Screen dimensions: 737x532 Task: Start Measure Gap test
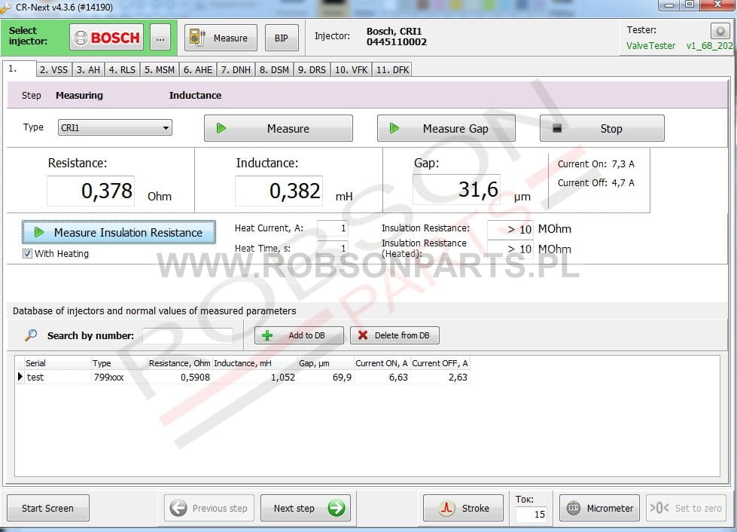click(446, 128)
